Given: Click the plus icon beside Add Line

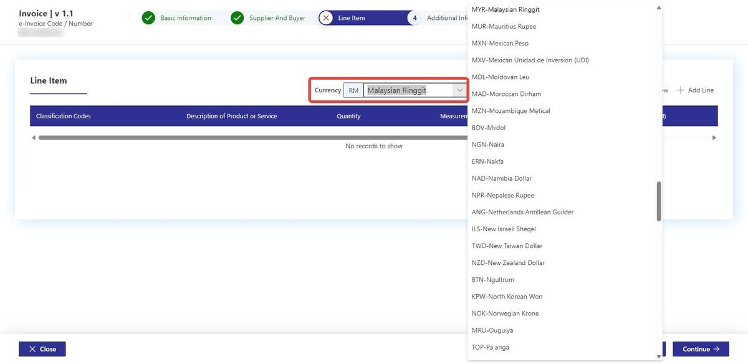Looking at the screenshot, I should click(681, 90).
